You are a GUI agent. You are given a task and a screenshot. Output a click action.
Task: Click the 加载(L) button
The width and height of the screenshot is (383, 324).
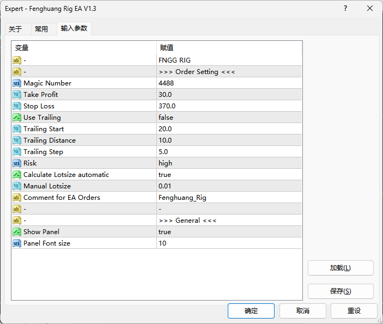click(341, 268)
